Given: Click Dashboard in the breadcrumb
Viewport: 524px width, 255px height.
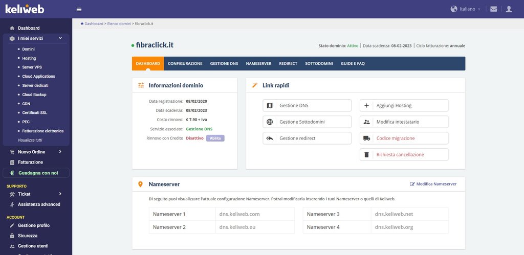Looking at the screenshot, I should pyautogui.click(x=94, y=24).
